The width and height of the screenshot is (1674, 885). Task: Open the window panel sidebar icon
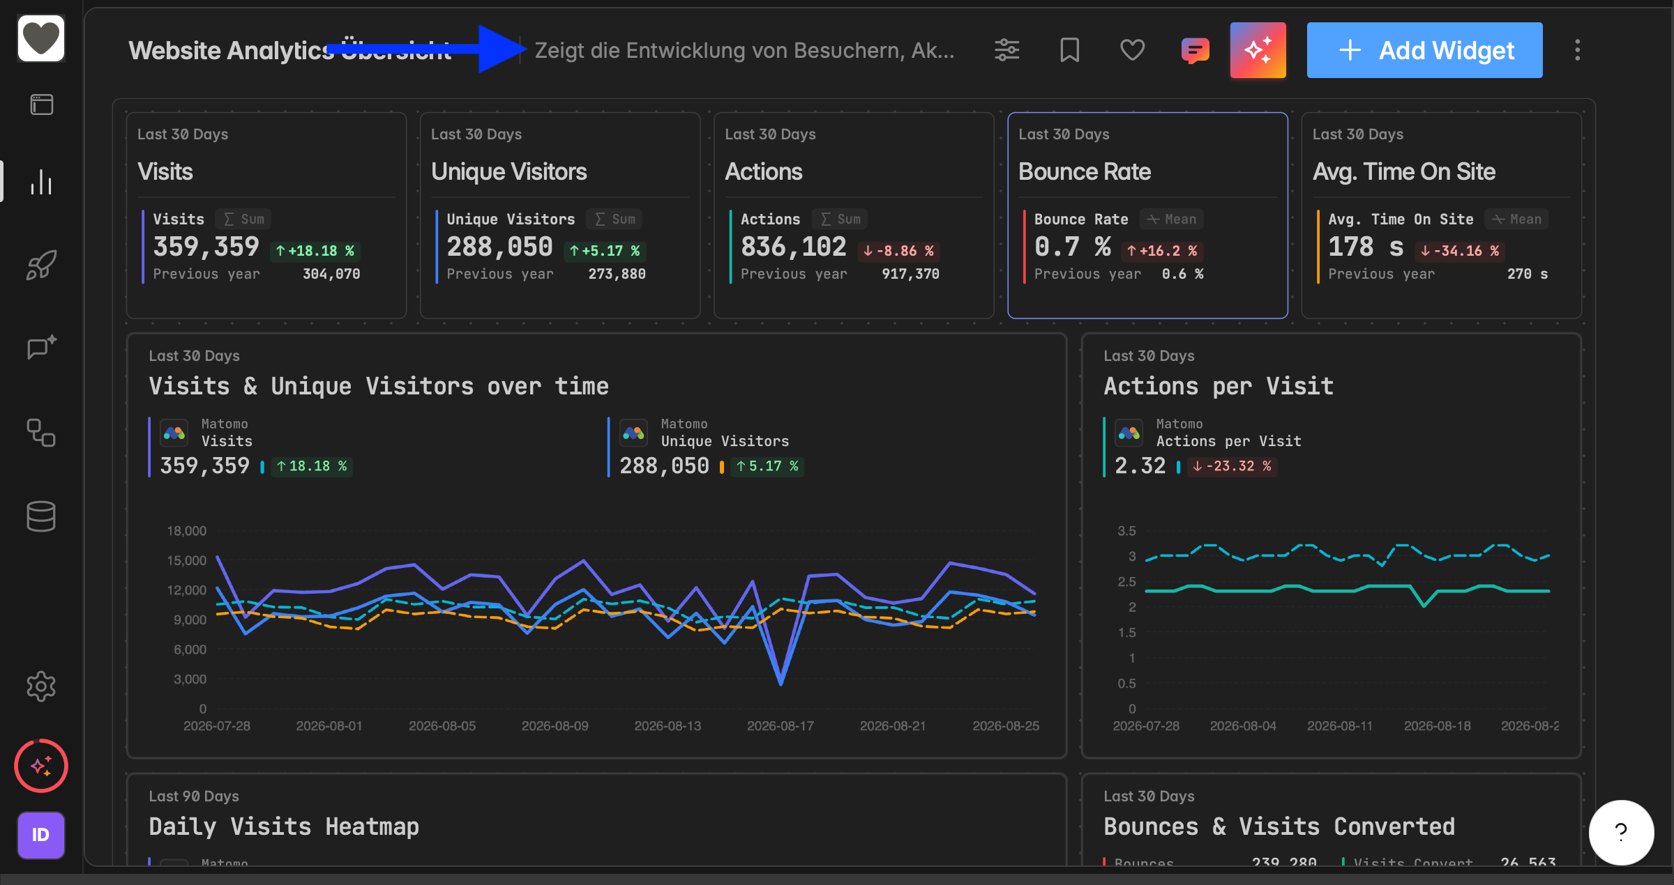coord(41,105)
